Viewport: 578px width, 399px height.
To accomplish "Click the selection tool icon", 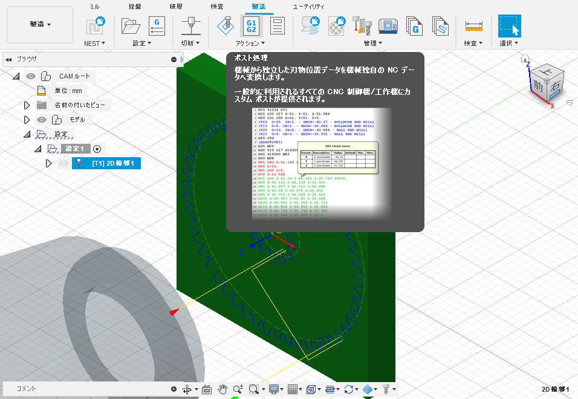I will point(510,26).
